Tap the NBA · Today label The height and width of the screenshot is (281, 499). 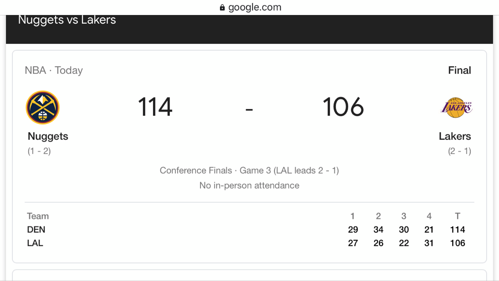(54, 70)
